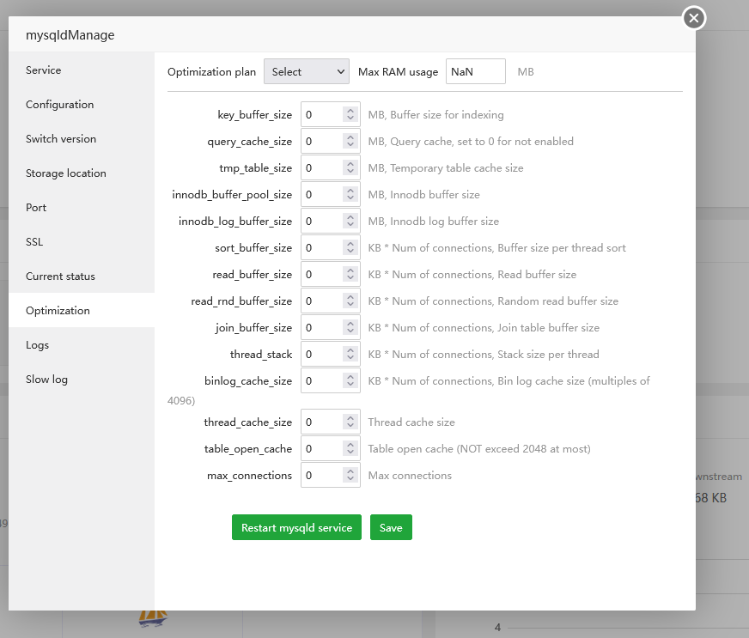Select the Port tab

click(36, 208)
